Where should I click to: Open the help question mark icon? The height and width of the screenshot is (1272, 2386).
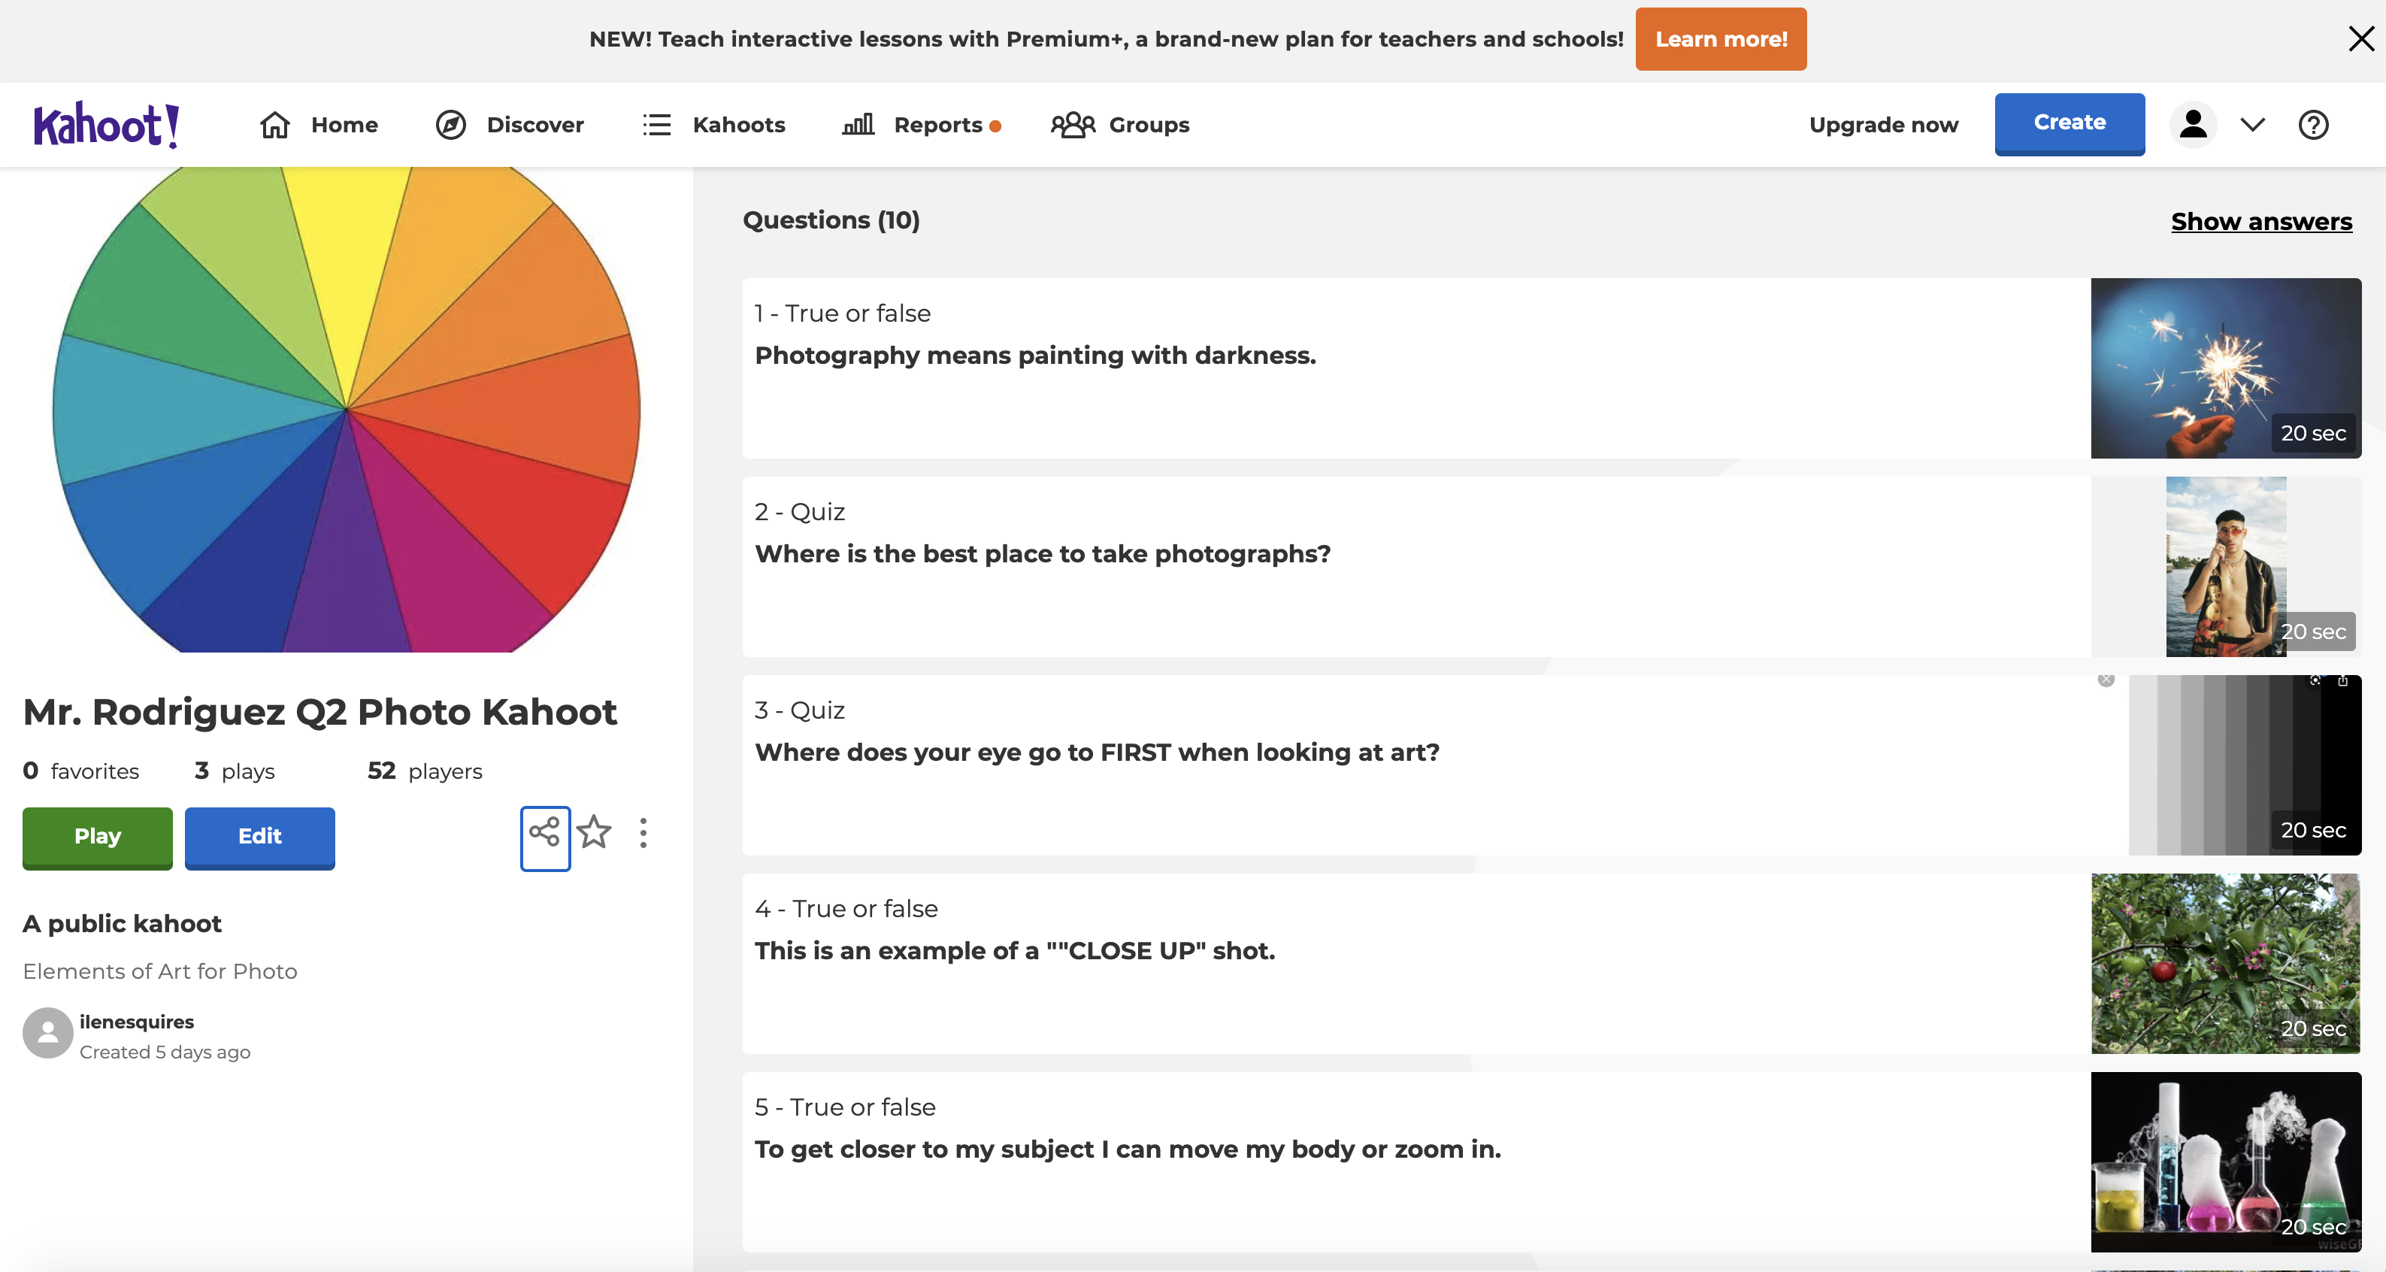(2313, 124)
